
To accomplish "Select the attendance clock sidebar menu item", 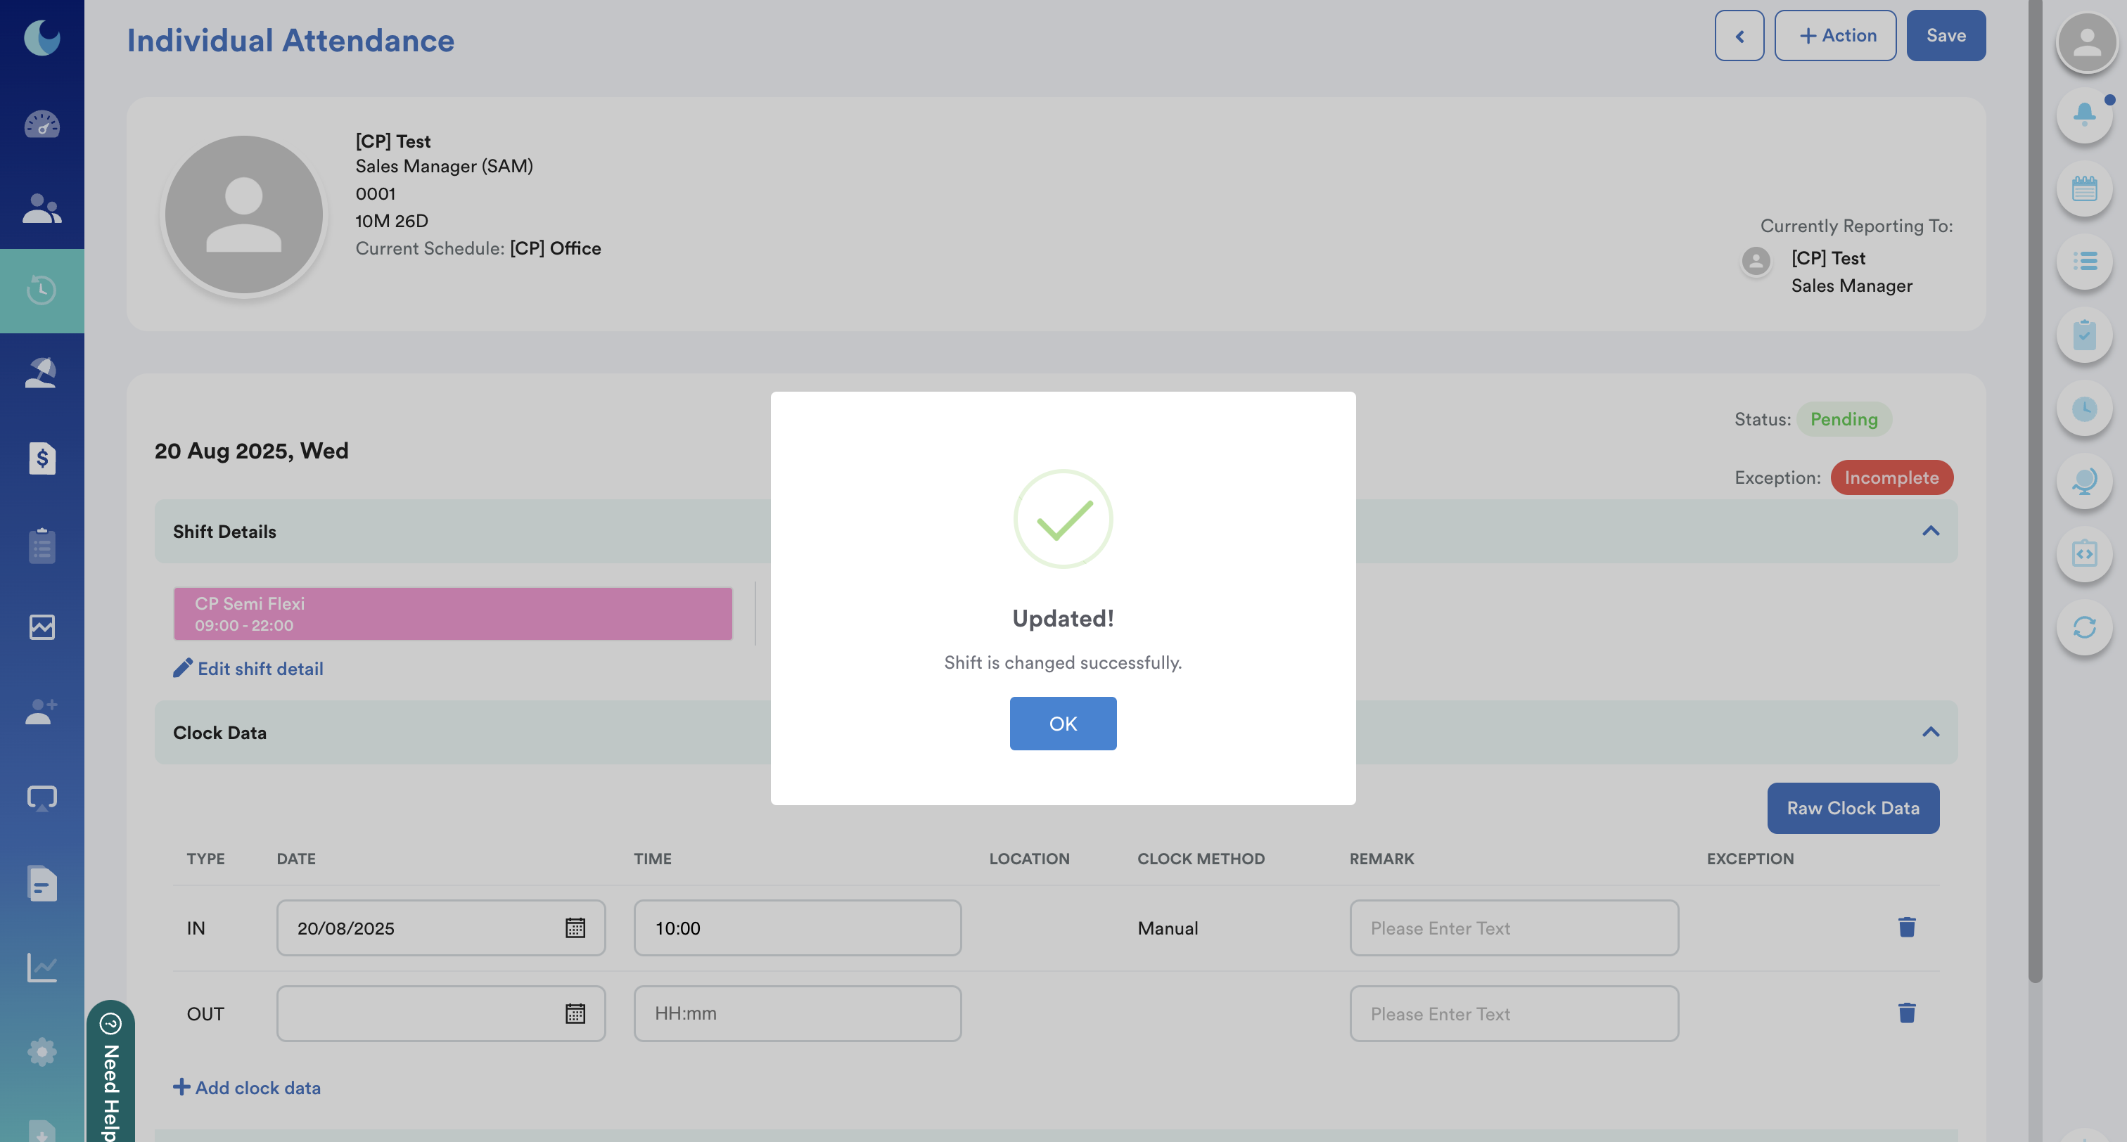I will [x=41, y=290].
